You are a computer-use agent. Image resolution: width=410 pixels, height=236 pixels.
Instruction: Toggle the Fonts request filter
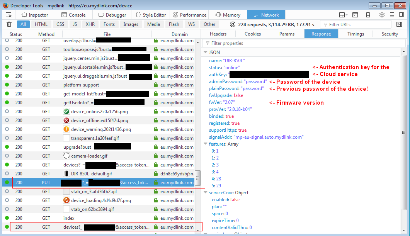[x=109, y=24]
